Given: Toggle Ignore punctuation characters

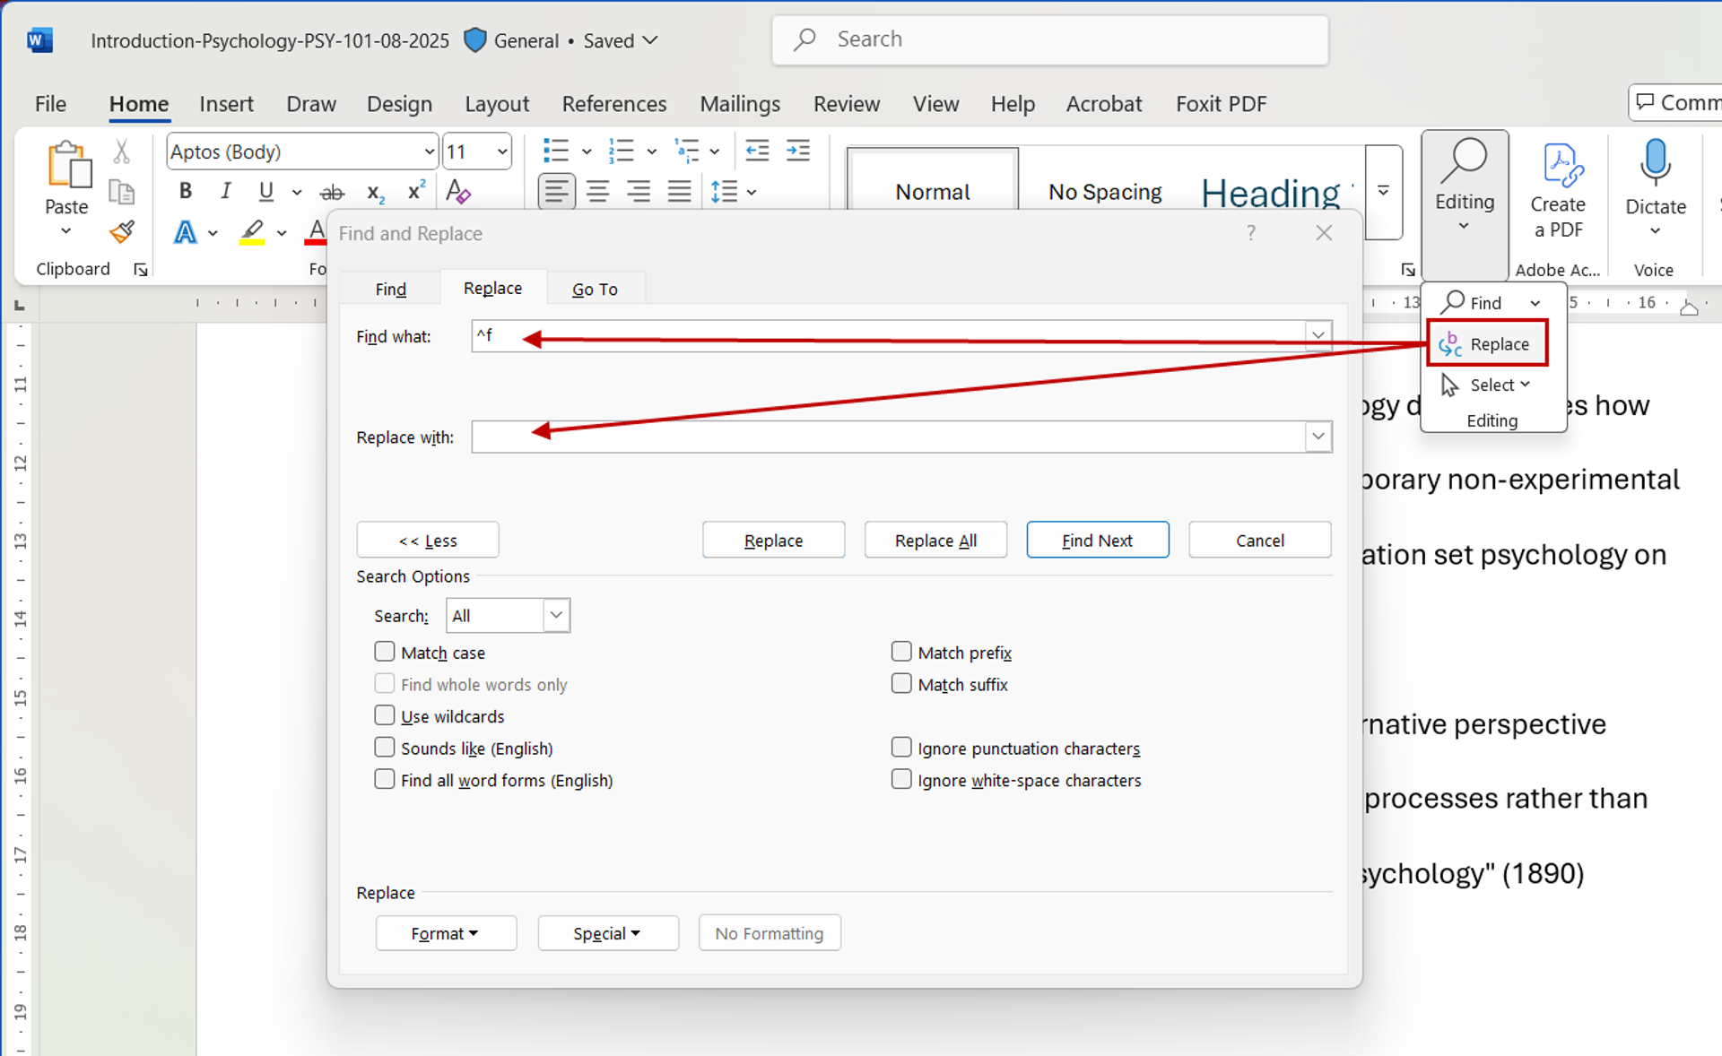Looking at the screenshot, I should 901,748.
